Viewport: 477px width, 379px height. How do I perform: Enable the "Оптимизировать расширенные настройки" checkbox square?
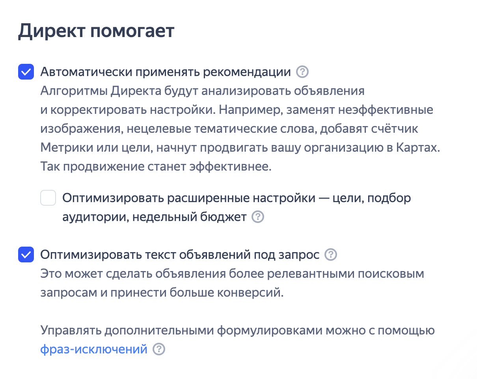pyautogui.click(x=48, y=198)
